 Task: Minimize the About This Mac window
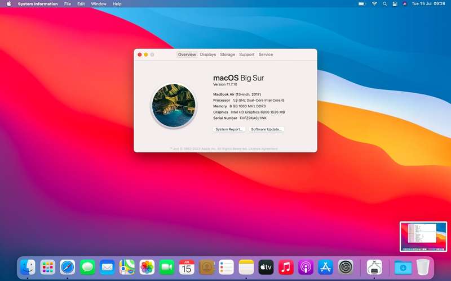[146, 55]
